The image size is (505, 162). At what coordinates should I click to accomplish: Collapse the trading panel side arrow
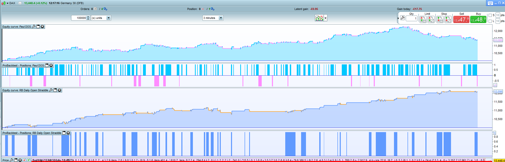click(x=398, y=18)
